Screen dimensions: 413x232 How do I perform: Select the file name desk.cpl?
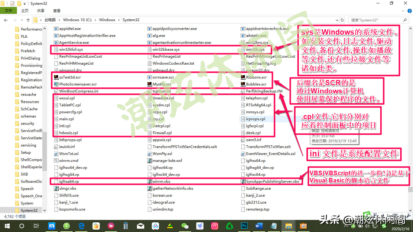(253, 133)
